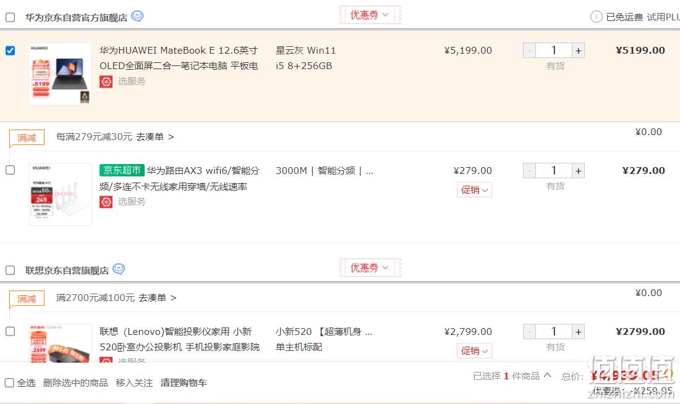Tick the 全选 select-all checkbox
This screenshot has width=680, height=404.
tap(9, 383)
